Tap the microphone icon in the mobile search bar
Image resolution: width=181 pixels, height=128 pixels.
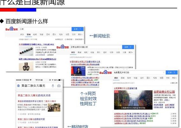[53, 86]
